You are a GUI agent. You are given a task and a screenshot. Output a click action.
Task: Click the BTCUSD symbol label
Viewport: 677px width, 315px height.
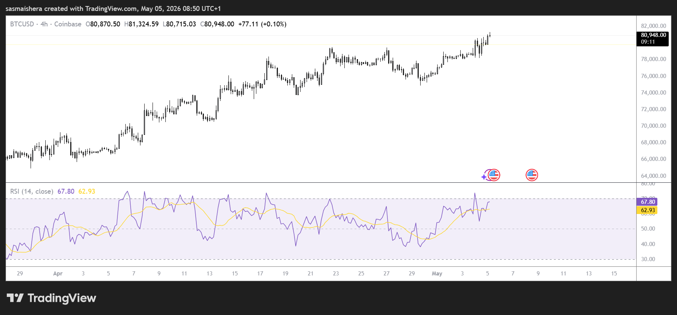pos(22,24)
